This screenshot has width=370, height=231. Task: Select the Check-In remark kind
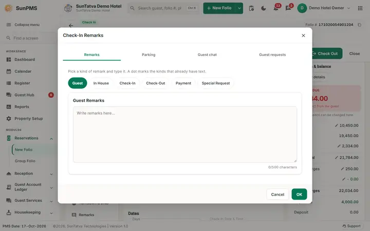click(x=127, y=83)
